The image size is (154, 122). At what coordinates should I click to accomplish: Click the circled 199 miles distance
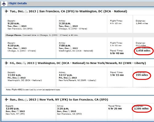coord(142,75)
